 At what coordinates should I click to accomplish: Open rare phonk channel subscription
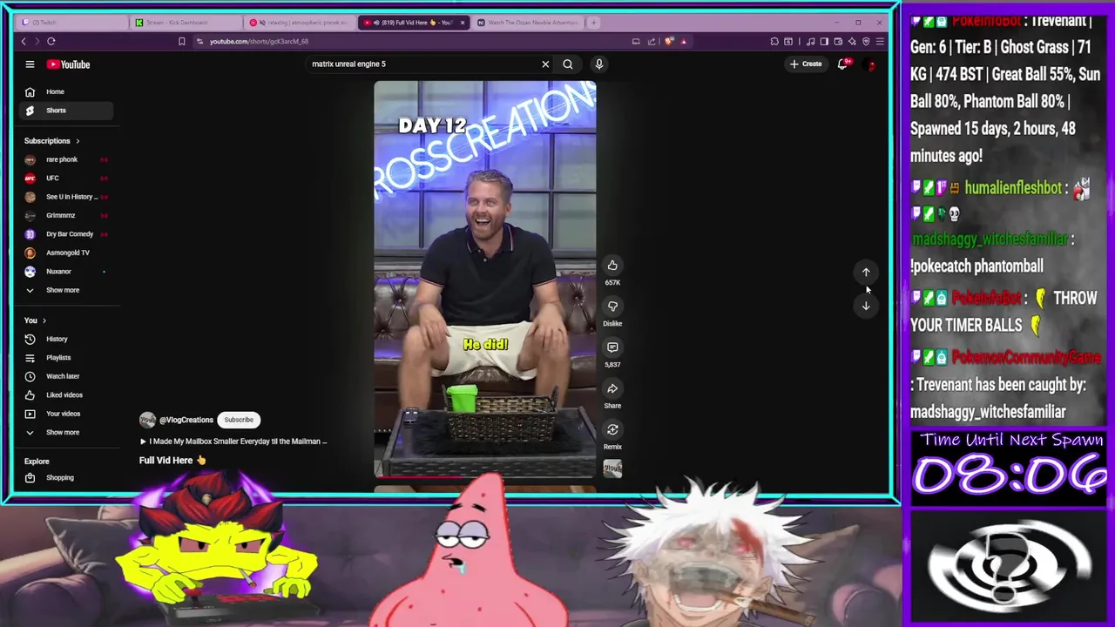click(x=66, y=159)
